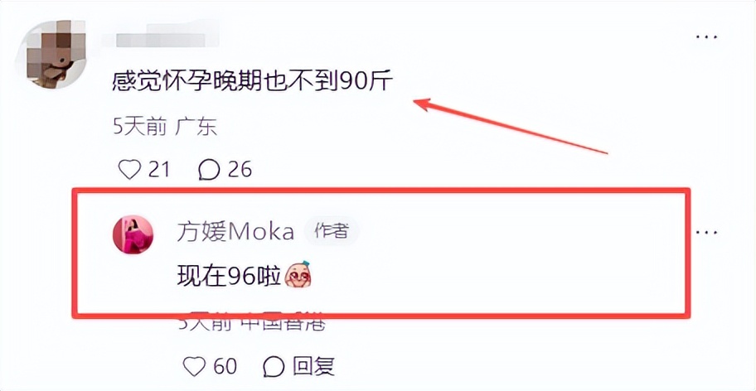Tap the heart icon beside 60
Viewport: 756px width, 391px height.
[196, 366]
